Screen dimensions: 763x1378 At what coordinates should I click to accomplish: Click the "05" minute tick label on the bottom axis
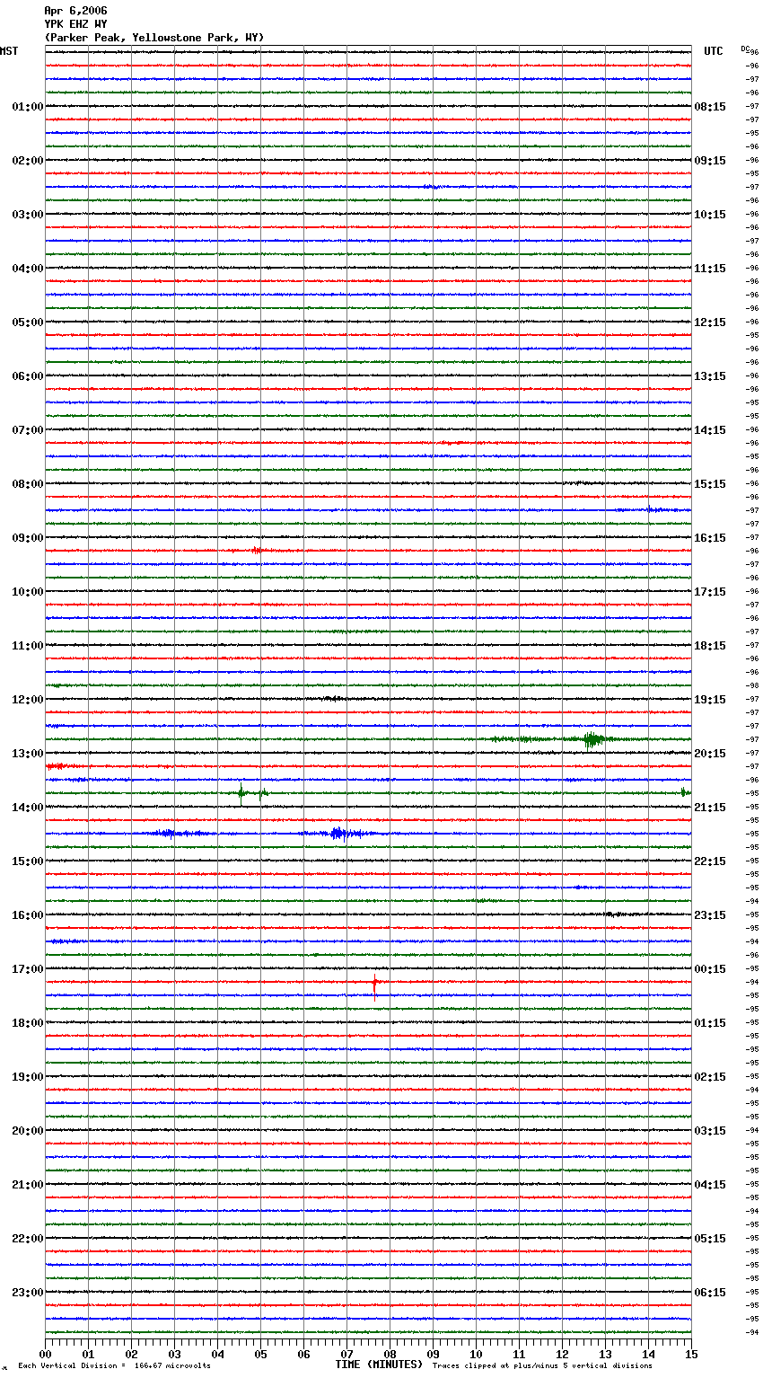coord(260,1354)
